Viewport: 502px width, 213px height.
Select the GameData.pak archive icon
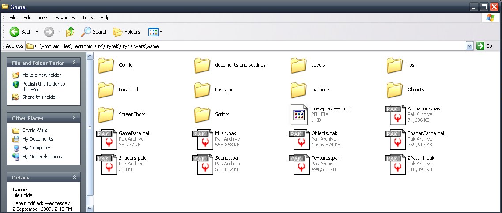[106, 139]
